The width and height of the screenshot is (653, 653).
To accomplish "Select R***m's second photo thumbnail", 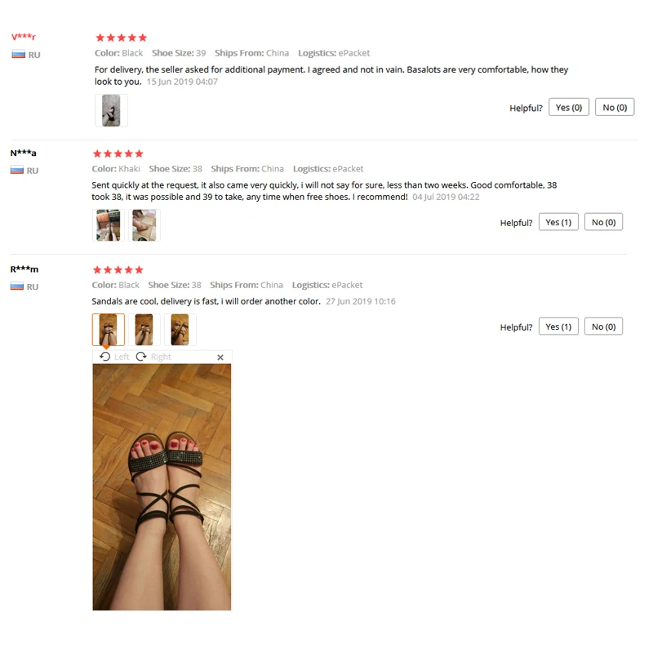I will point(144,330).
